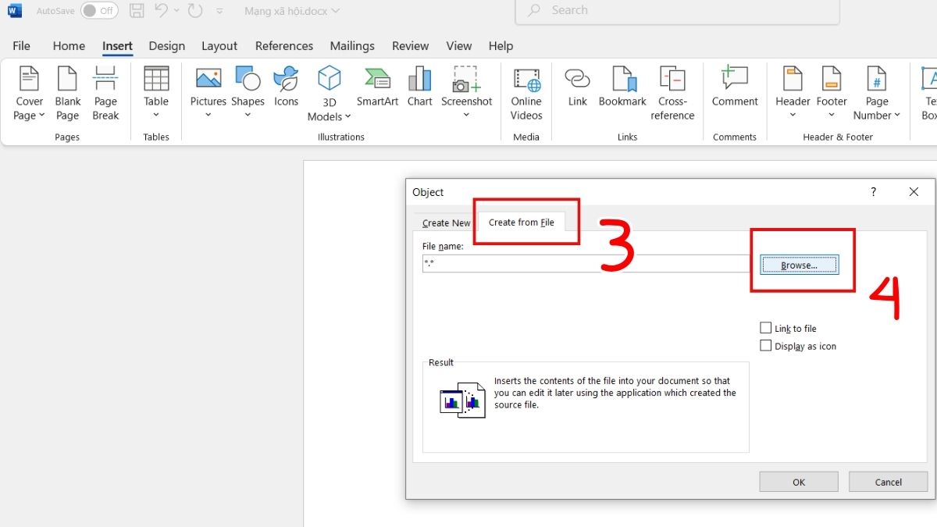Open the 3D Models tool
The height and width of the screenshot is (527, 937).
pos(329,94)
